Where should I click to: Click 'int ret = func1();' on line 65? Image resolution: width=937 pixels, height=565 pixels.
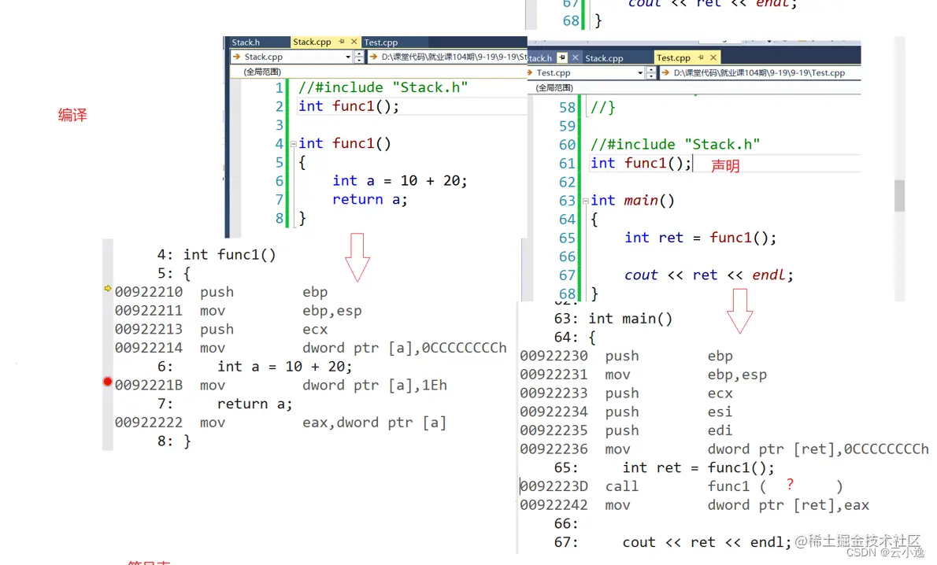pyautogui.click(x=700, y=238)
